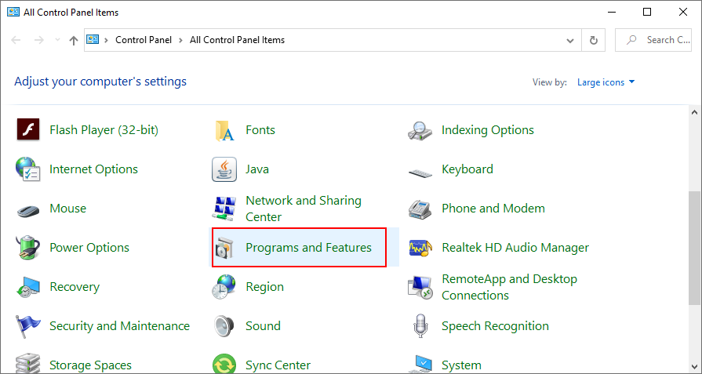Open the Speech Recognition microphone icon

[420, 325]
